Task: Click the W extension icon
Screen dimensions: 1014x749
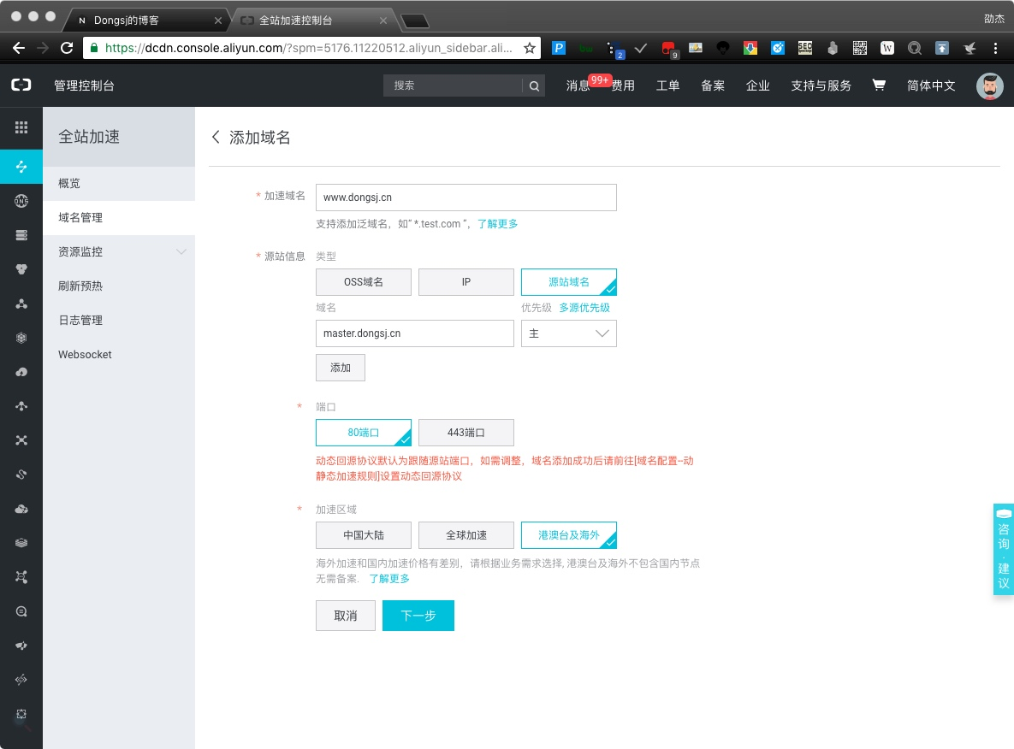Action: click(x=887, y=48)
